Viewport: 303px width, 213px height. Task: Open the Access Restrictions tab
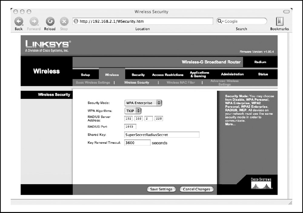point(168,75)
